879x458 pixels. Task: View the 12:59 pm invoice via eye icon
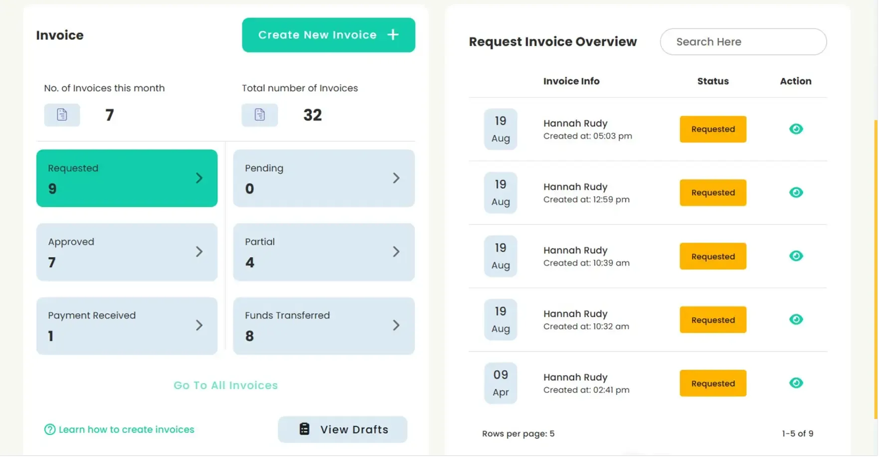click(796, 192)
